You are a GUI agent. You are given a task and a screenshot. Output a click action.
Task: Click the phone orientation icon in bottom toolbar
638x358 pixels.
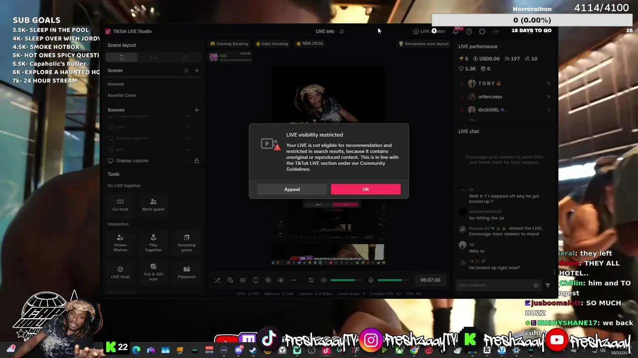[255, 280]
